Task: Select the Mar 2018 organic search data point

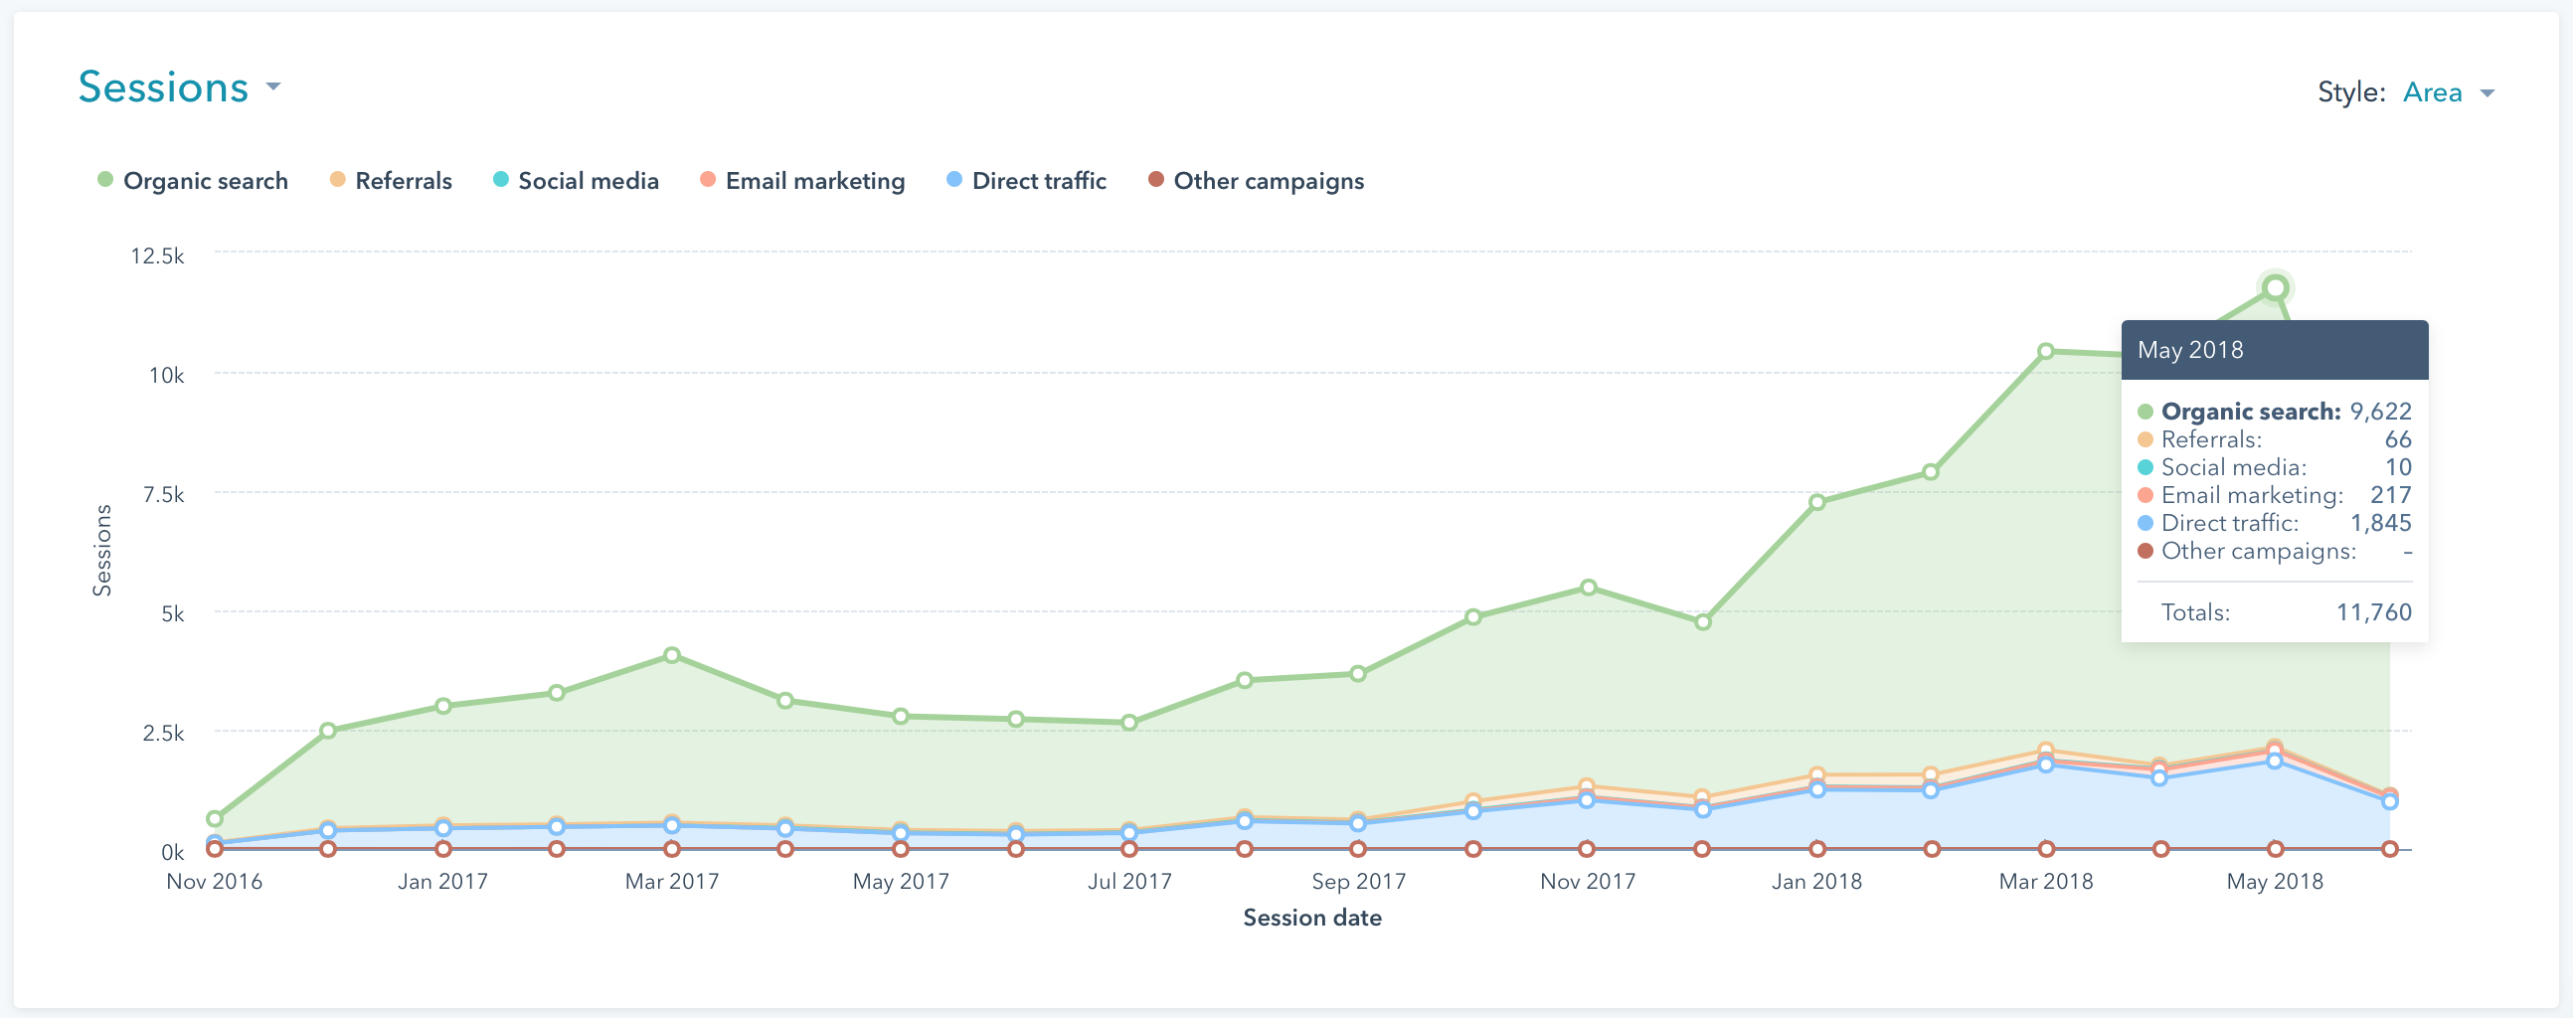Action: click(x=2046, y=351)
